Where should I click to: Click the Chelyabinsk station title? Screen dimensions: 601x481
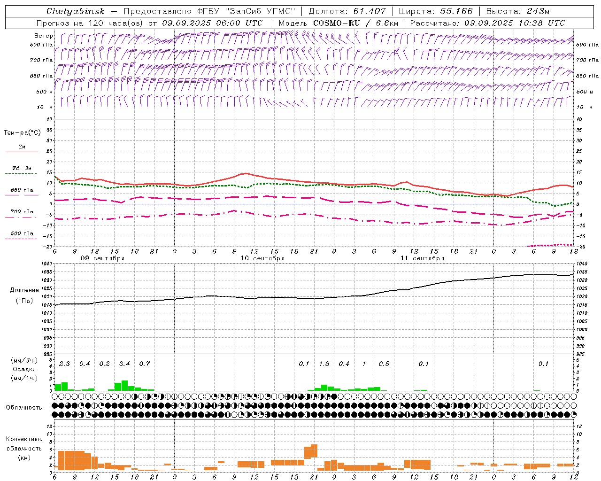(76, 11)
